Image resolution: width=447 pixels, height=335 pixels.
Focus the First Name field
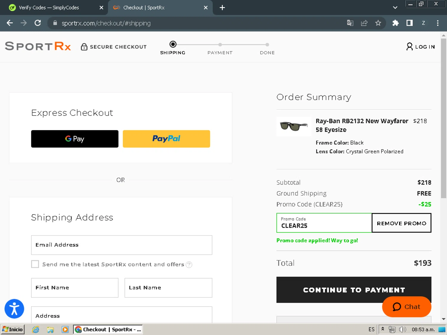pyautogui.click(x=74, y=288)
